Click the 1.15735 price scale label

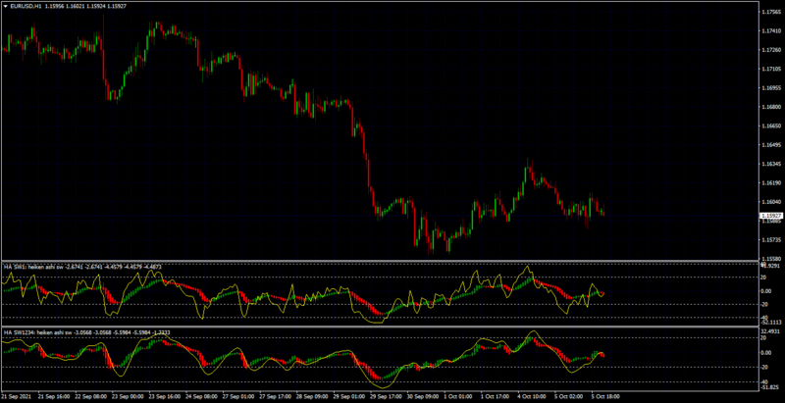[x=771, y=240]
